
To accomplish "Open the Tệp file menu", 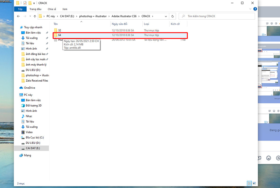I will (20, 9).
